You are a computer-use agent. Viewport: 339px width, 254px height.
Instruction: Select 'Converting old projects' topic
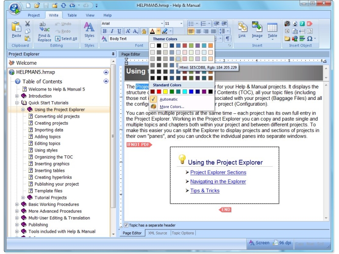click(57, 116)
